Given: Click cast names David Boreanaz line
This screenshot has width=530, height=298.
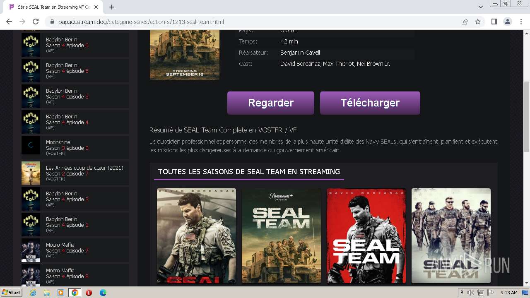Looking at the screenshot, I should [335, 64].
